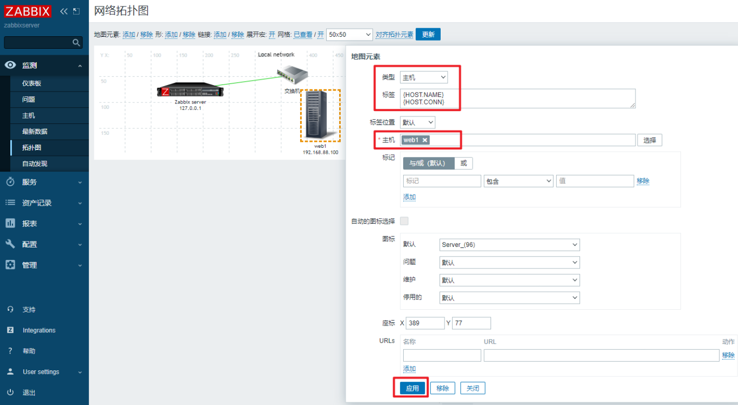This screenshot has height=405, width=738.
Task: Open the 标签位置 dropdown
Action: tap(417, 122)
